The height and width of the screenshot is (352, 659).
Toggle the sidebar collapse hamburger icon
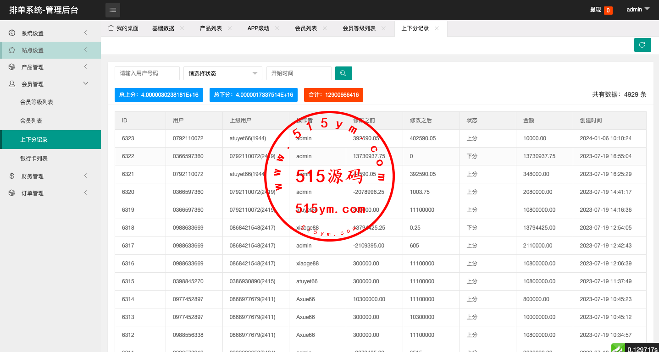[113, 10]
